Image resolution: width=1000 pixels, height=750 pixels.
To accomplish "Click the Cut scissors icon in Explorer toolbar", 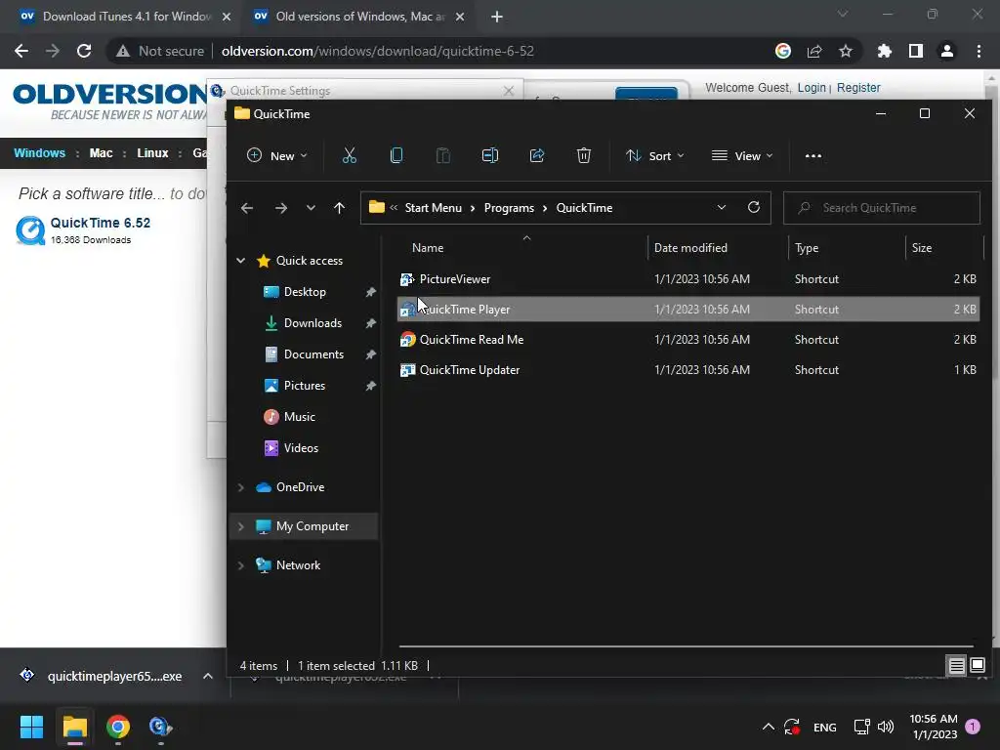I will pos(349,155).
